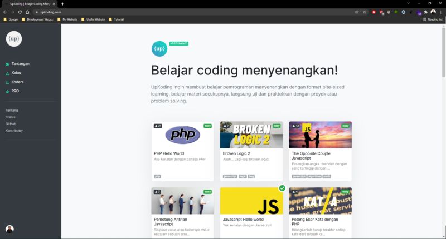Click the algoritma tag on Opposite Couple card
Viewport: 446px width, 239px height.
point(314,176)
